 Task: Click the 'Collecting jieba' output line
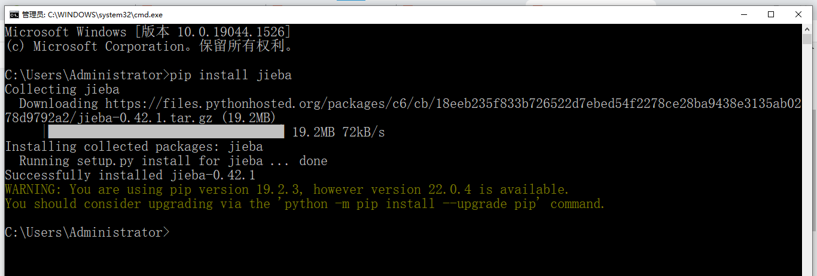pos(62,89)
